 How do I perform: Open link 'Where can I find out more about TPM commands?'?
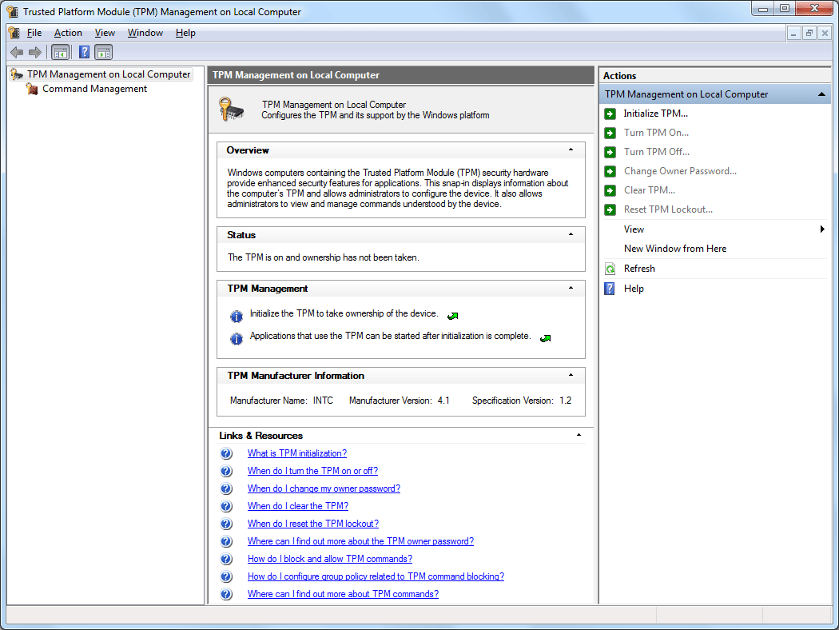343,594
